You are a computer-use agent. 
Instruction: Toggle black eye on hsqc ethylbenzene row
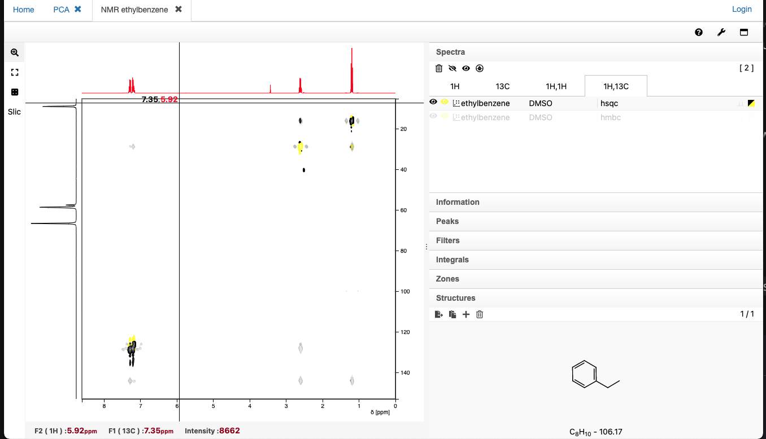coord(433,102)
